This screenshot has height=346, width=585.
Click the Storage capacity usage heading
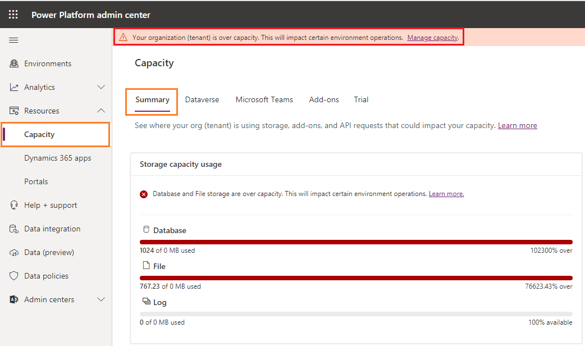pyautogui.click(x=181, y=164)
